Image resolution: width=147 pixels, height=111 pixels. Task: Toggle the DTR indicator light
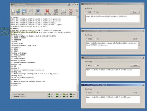(64, 94)
